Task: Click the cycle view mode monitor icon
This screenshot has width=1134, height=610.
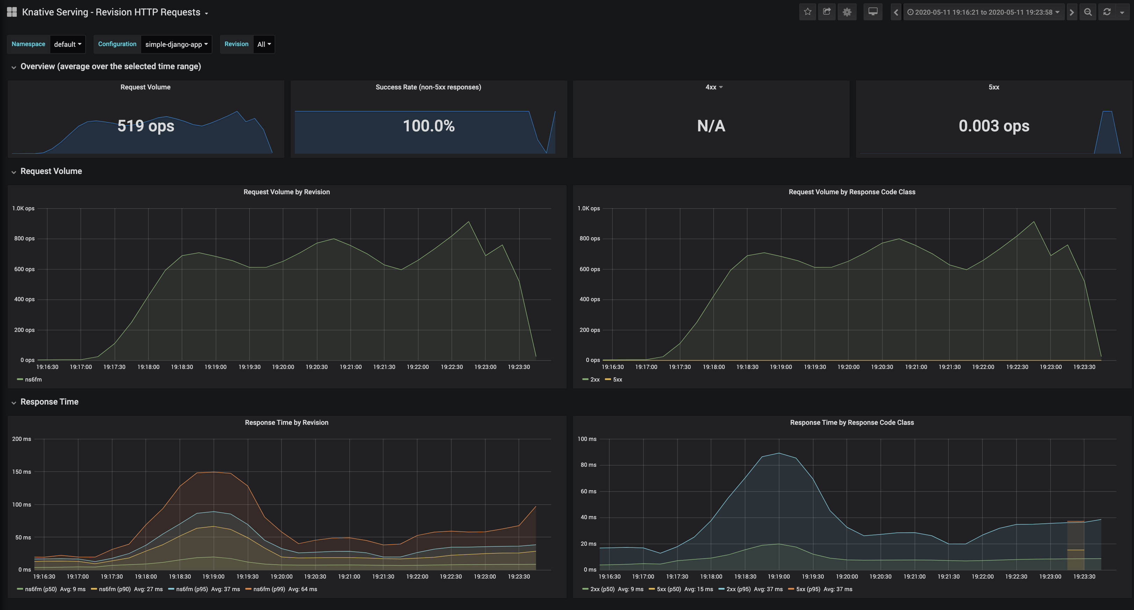Action: 873,12
